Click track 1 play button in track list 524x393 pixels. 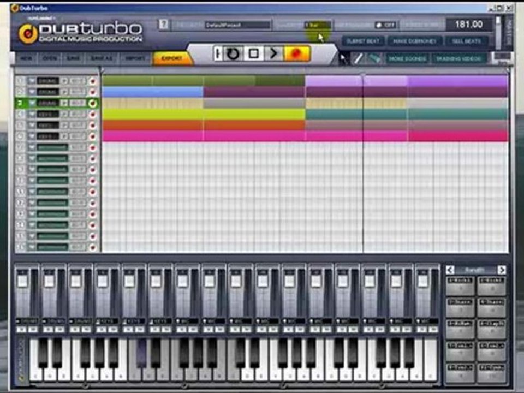click(64, 81)
